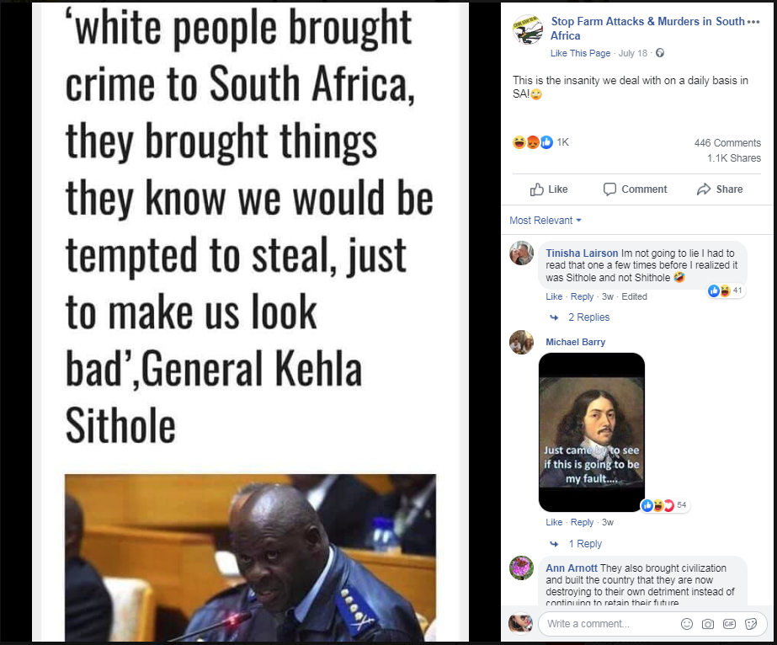Open Michael Barry's meme image
Screen dimensions: 777x645
592,432
